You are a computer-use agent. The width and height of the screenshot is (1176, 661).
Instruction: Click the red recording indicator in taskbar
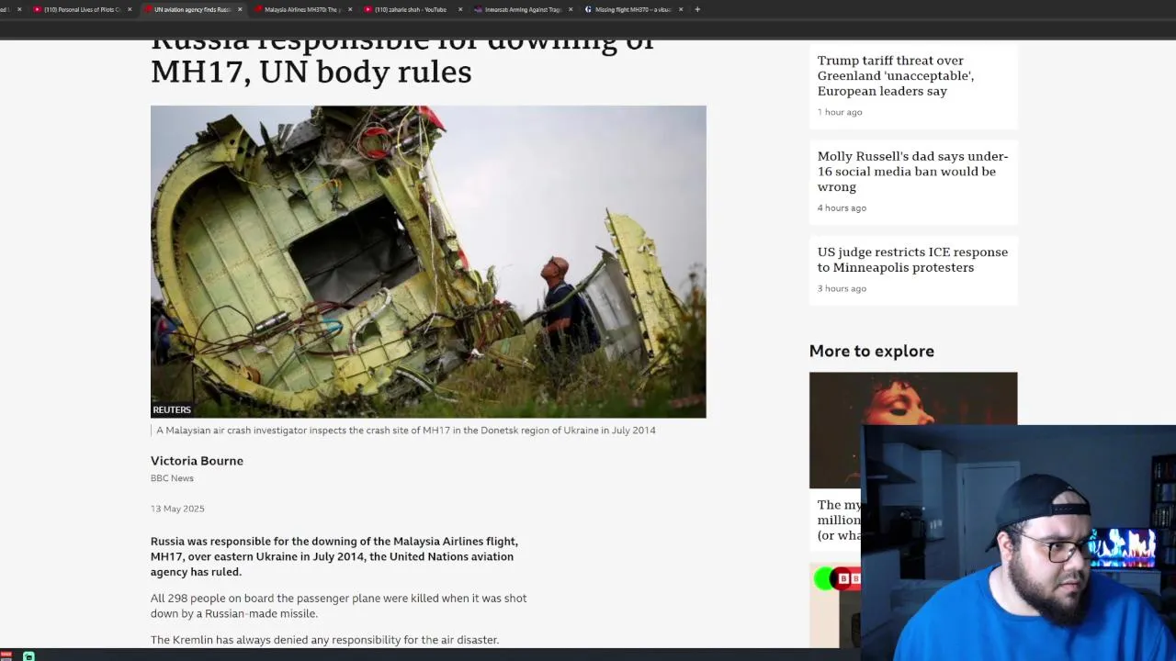pos(6,655)
